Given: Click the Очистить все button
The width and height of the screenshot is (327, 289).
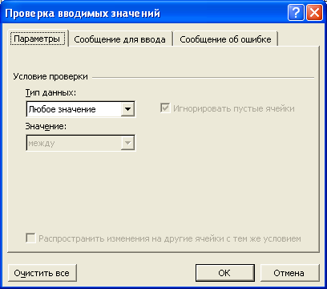Looking at the screenshot, I should [42, 273].
